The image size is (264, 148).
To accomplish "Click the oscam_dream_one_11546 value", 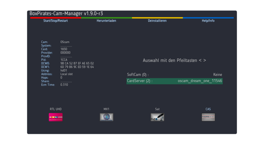I will (200, 81).
